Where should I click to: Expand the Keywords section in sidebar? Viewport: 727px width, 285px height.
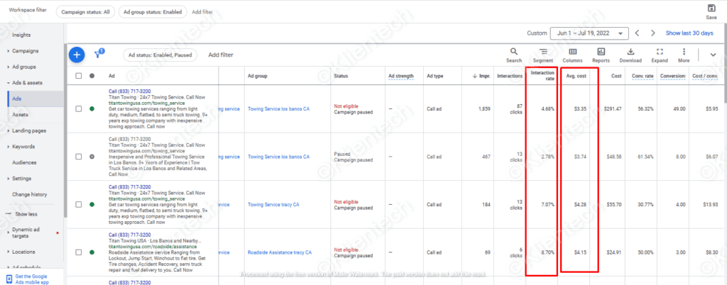(x=25, y=147)
